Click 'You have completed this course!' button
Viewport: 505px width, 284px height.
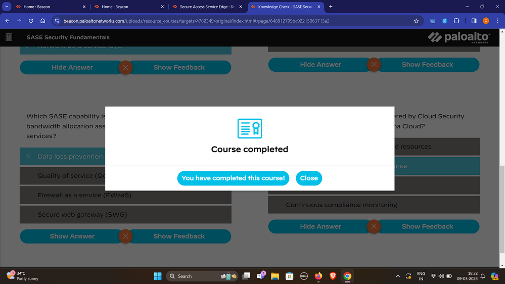point(233,178)
